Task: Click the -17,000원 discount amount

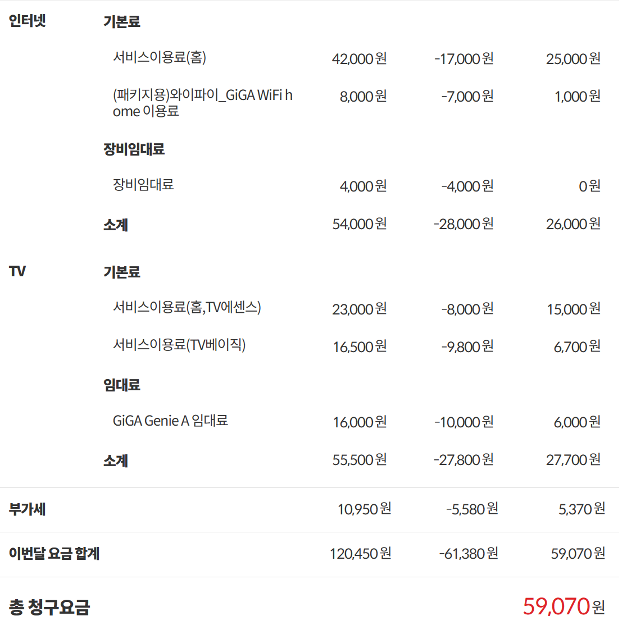Action: point(464,59)
